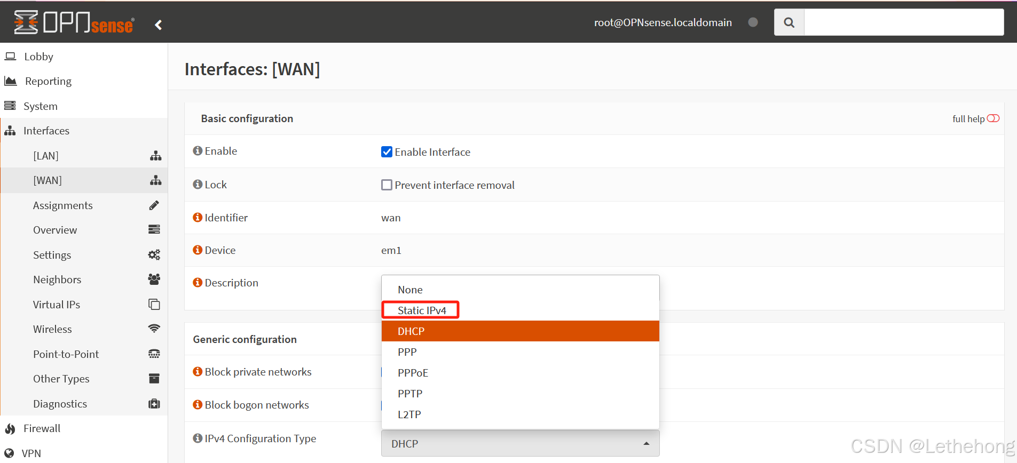1017x463 pixels.
Task: Click the Lobby laptop icon
Action: tap(10, 56)
